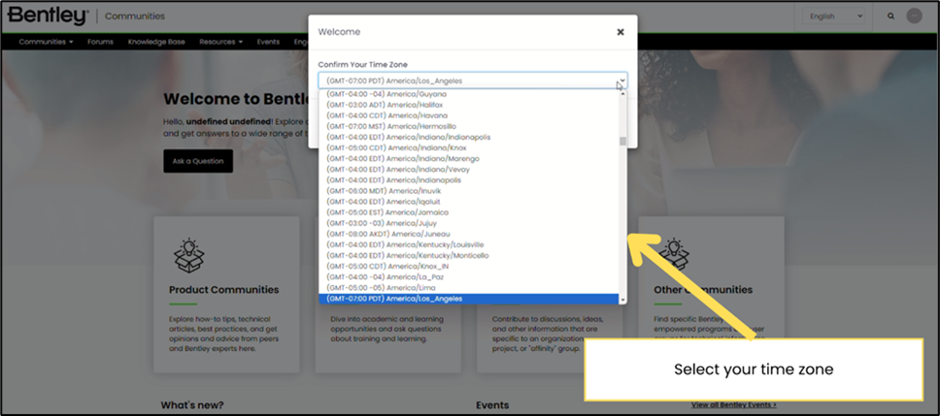Close the Welcome dialog
940x416 pixels.
point(621,32)
